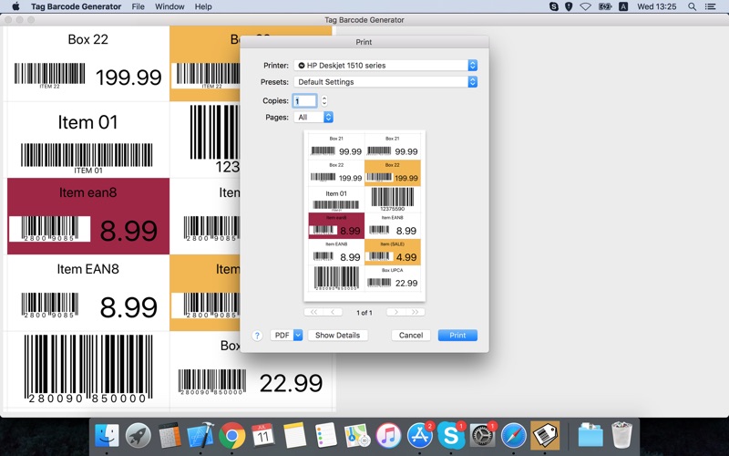
Task: Click Tag Barcode Generator dock icon
Action: click(x=545, y=436)
